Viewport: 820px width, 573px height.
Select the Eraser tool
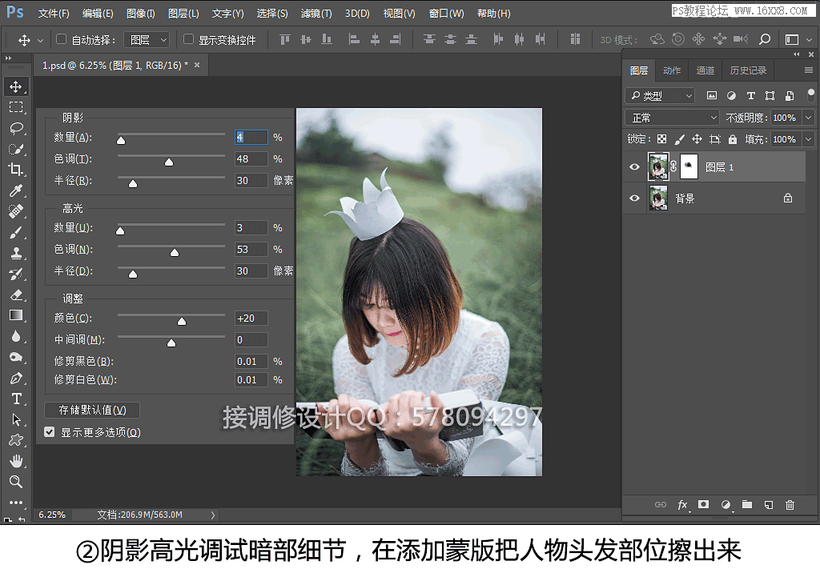[x=16, y=295]
